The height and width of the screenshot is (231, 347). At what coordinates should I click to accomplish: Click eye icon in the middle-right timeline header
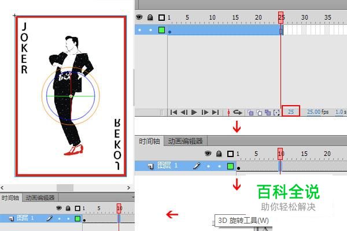click(x=208, y=153)
